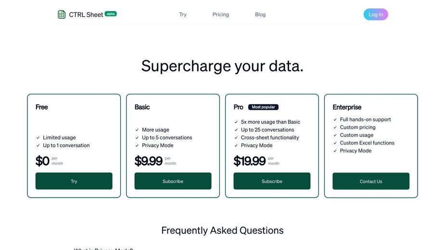
Task: Click checkmark beside Up to 5 conversations
Action: (x=137, y=137)
